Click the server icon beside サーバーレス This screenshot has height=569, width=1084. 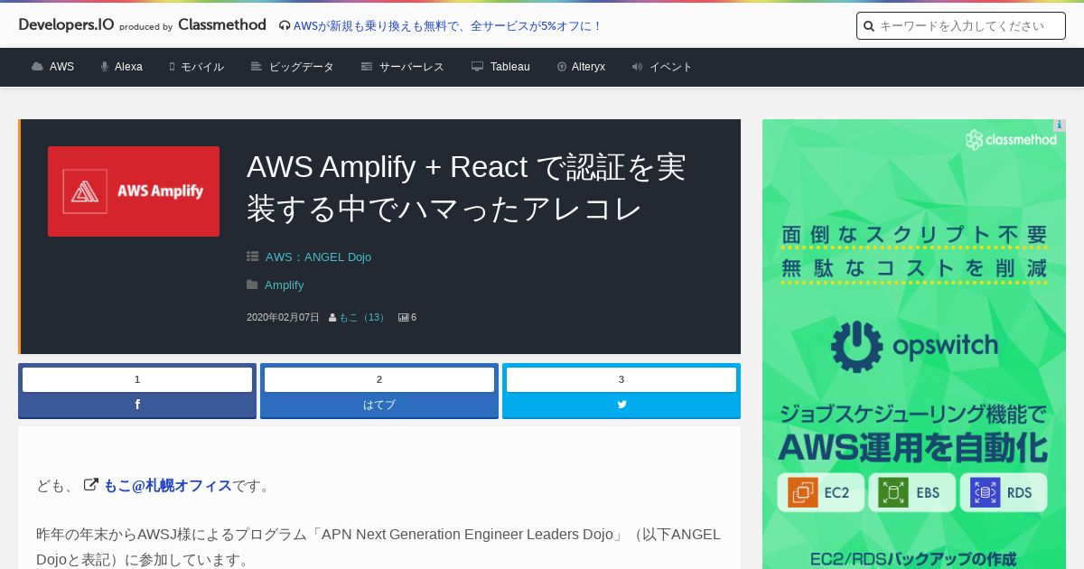click(x=367, y=67)
